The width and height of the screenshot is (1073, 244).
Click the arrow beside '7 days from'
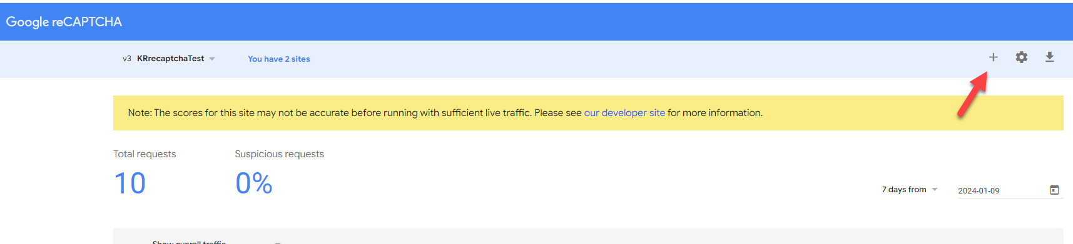[935, 190]
